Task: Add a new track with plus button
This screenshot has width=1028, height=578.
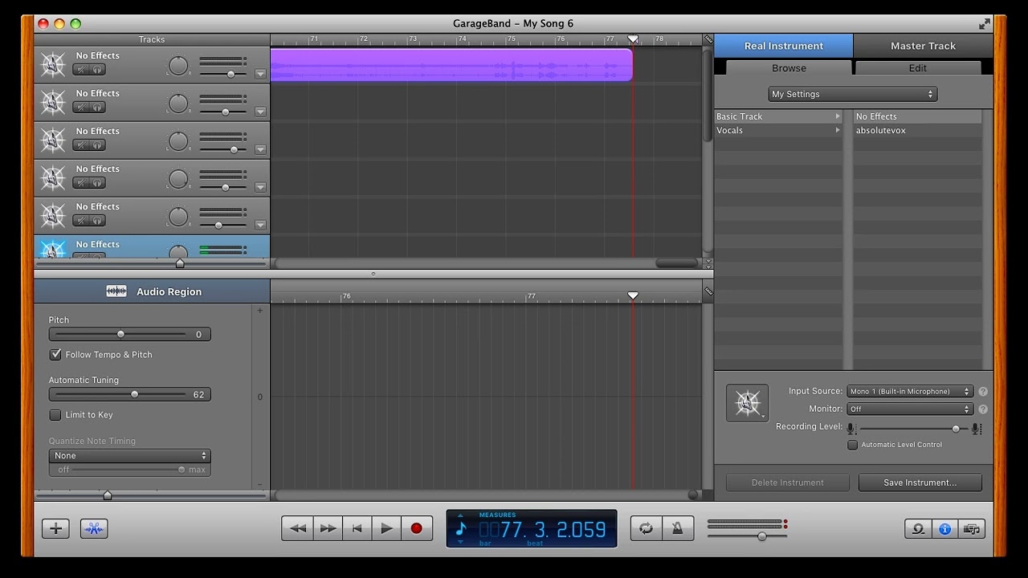Action: [55, 528]
